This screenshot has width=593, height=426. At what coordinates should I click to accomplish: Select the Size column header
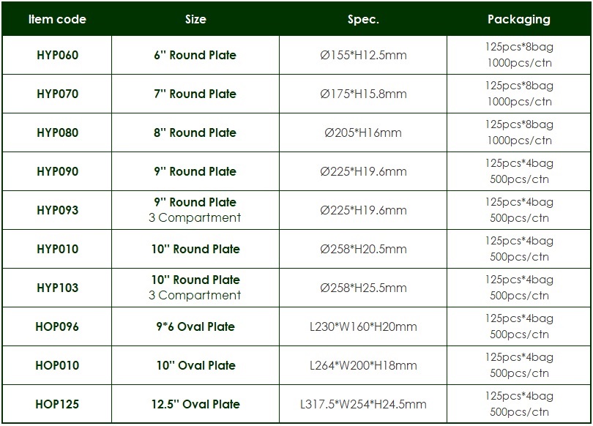click(x=195, y=19)
